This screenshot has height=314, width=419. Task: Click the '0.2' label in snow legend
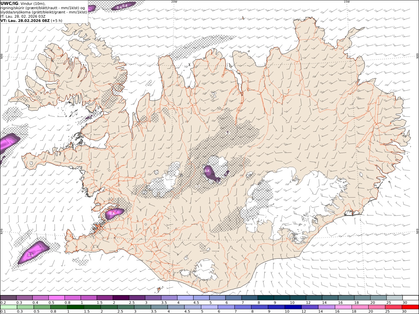point(3,303)
